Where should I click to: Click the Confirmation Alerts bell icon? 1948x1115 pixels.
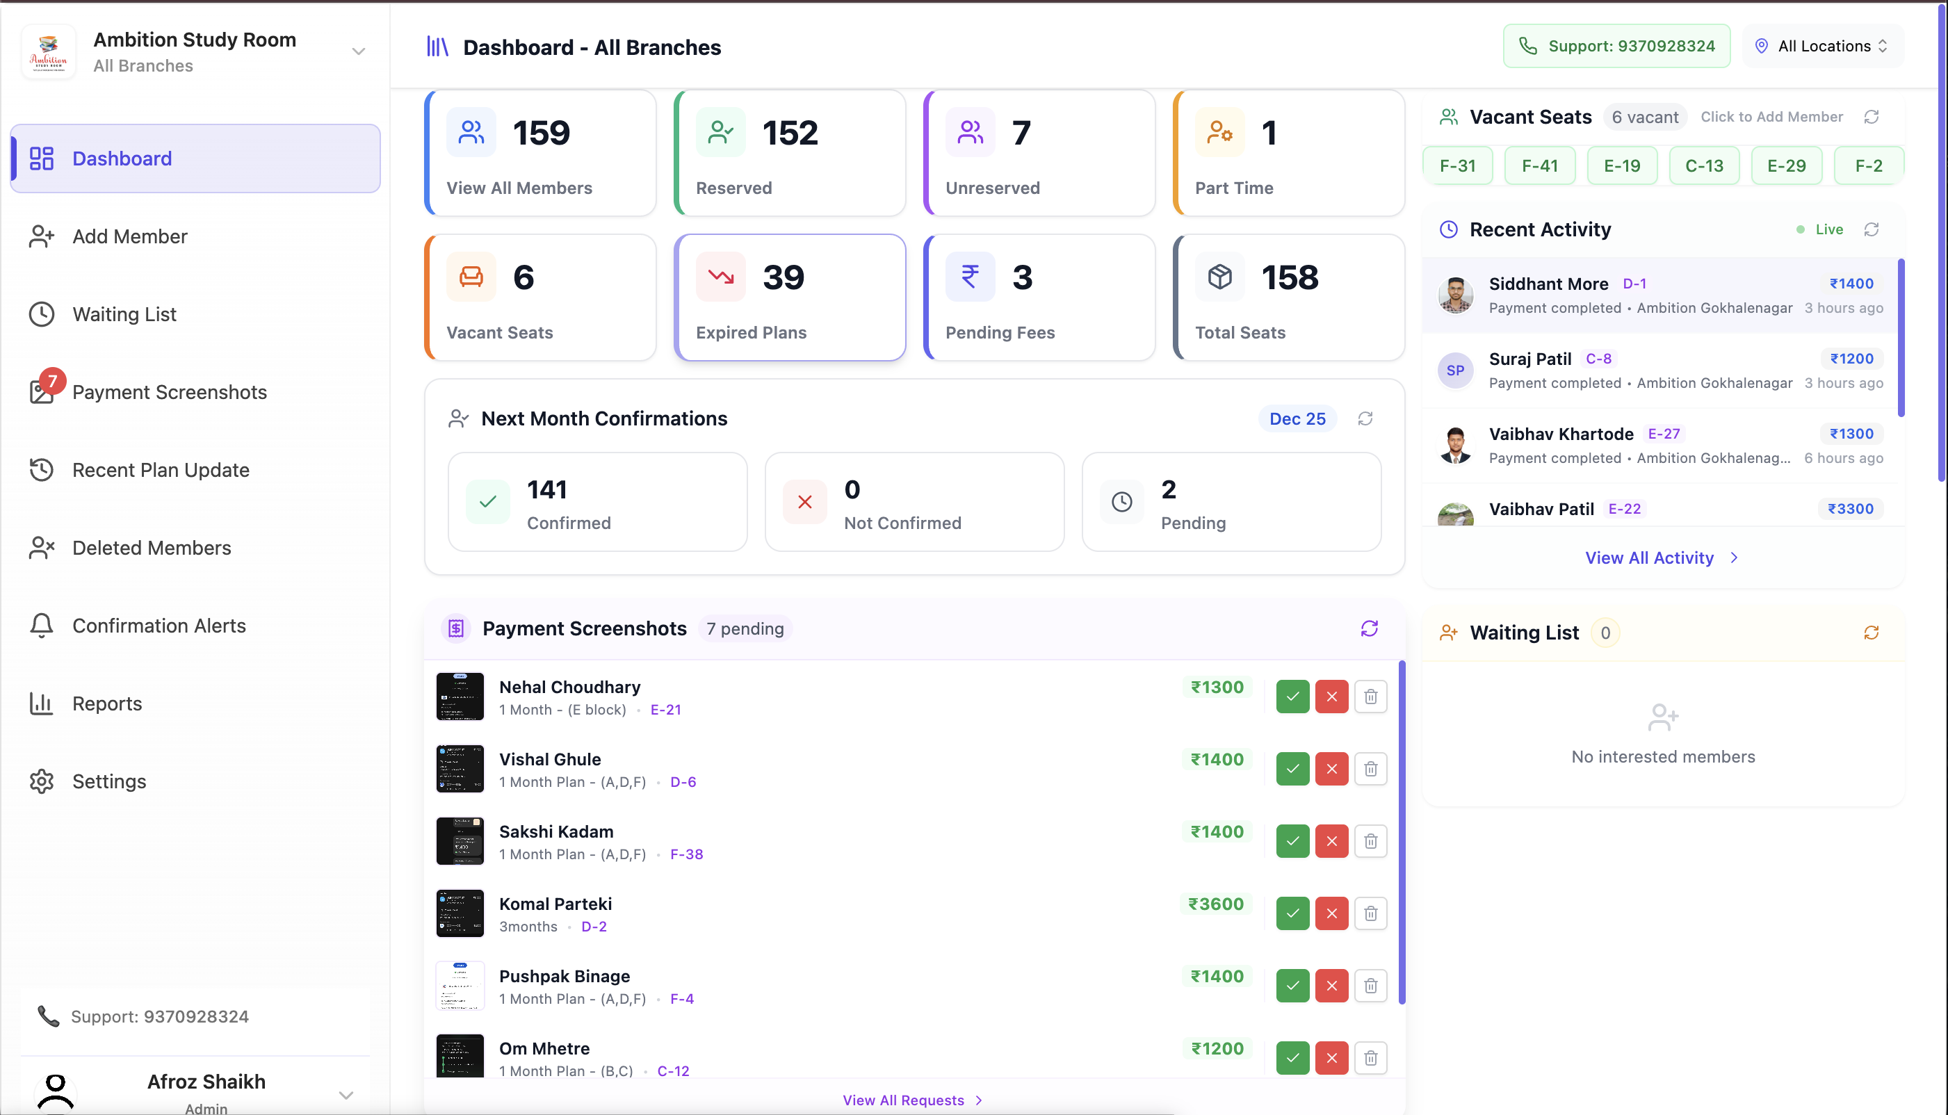pyautogui.click(x=41, y=625)
